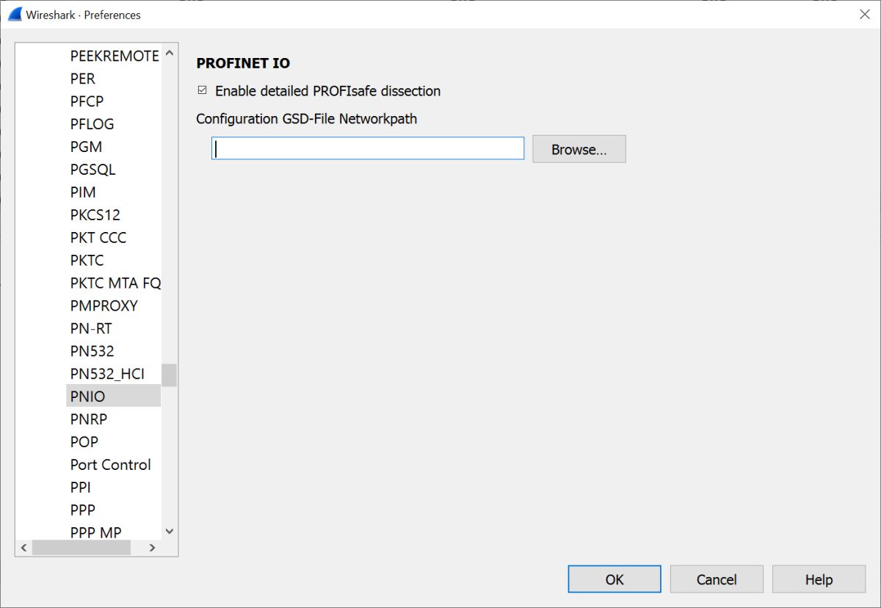881x608 pixels.
Task: Select the PKCS12 protocol entry
Action: coord(95,215)
